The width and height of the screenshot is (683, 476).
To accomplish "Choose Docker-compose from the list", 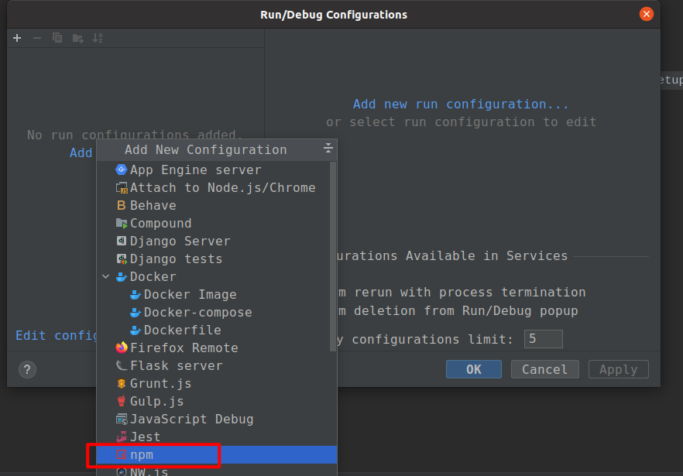I will [x=197, y=313].
